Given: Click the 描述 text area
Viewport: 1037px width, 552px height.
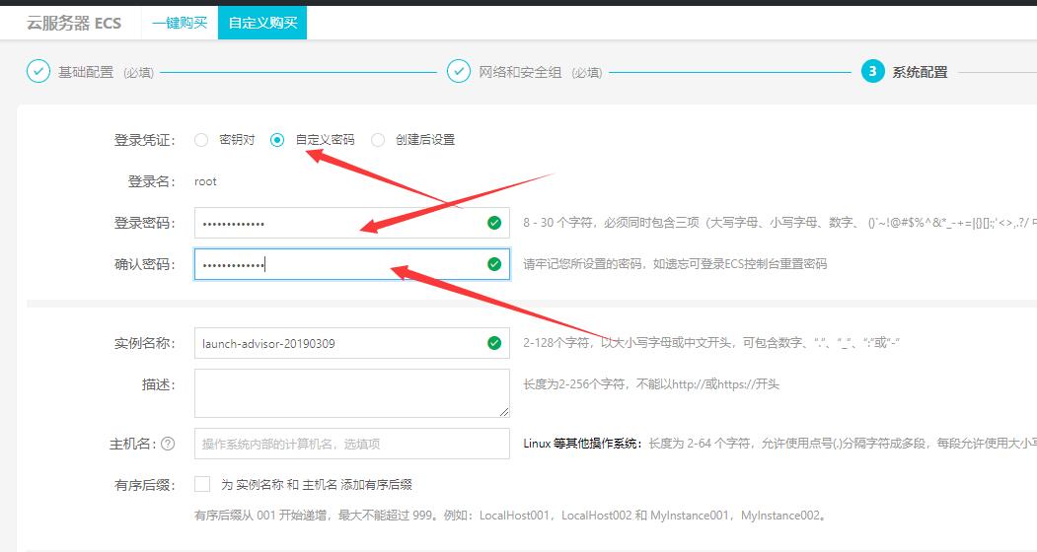Looking at the screenshot, I should (352, 393).
